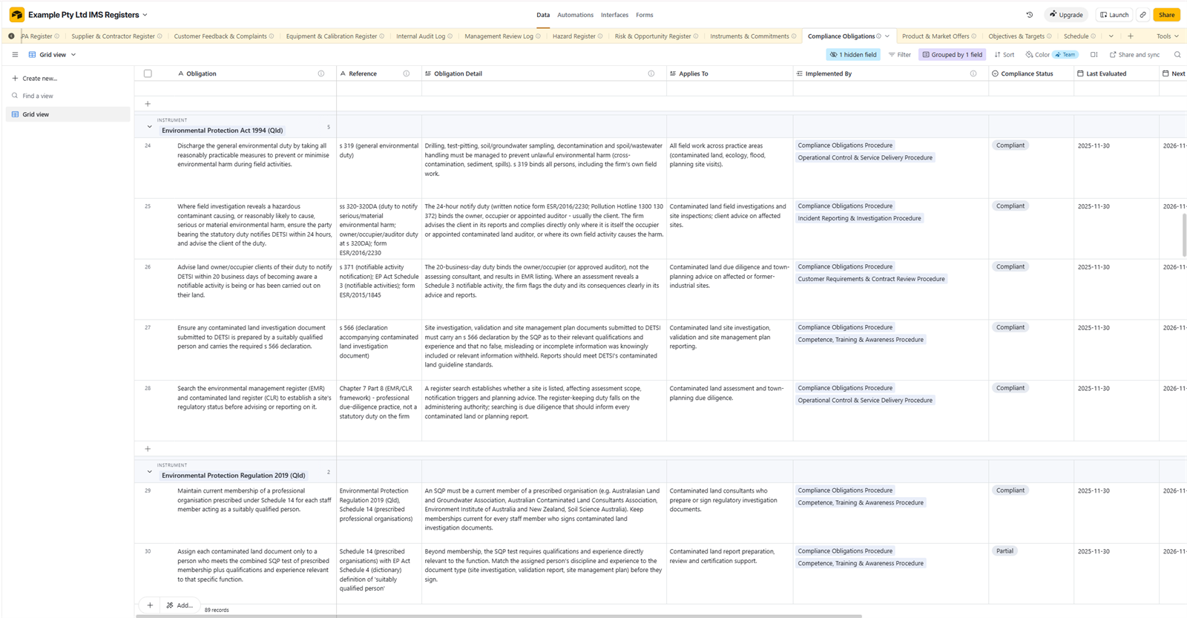
Task: Show info for Obligation field
Action: coord(321,73)
